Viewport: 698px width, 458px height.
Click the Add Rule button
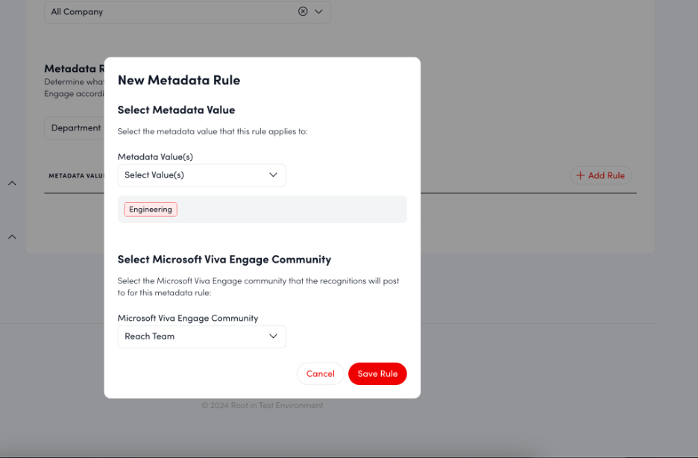[600, 175]
